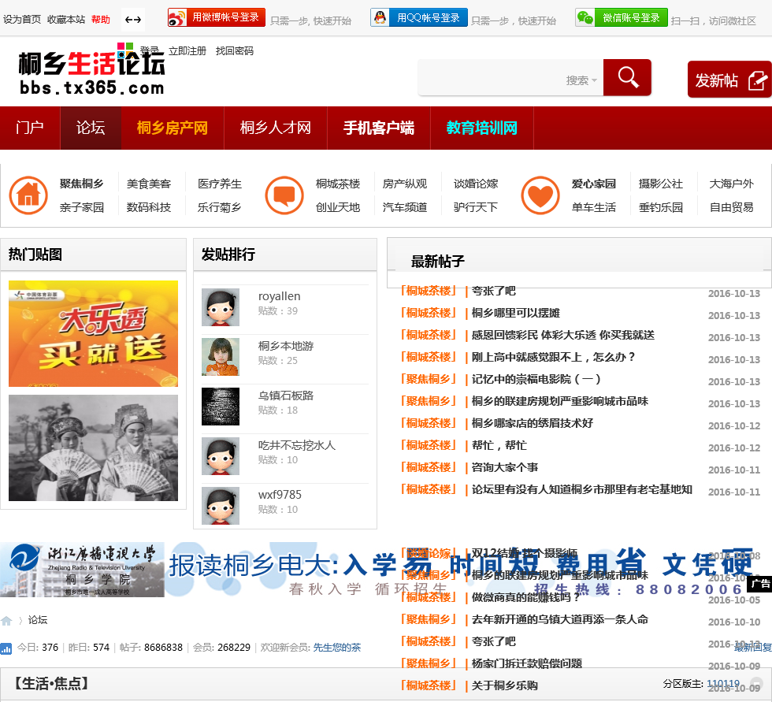Open the 摄影公社 board link
The height and width of the screenshot is (702, 772).
(x=661, y=184)
